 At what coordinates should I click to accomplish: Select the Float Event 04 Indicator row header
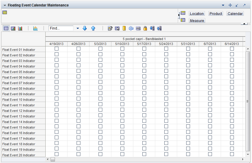point(23,66)
